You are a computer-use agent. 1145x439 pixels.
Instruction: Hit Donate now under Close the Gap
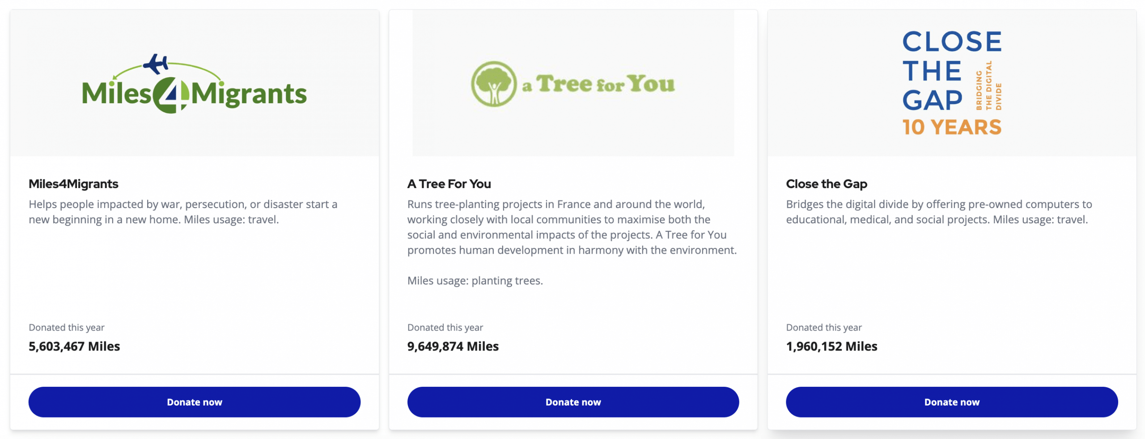tap(951, 402)
